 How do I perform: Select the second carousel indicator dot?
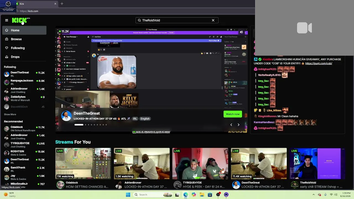(x=85, y=125)
